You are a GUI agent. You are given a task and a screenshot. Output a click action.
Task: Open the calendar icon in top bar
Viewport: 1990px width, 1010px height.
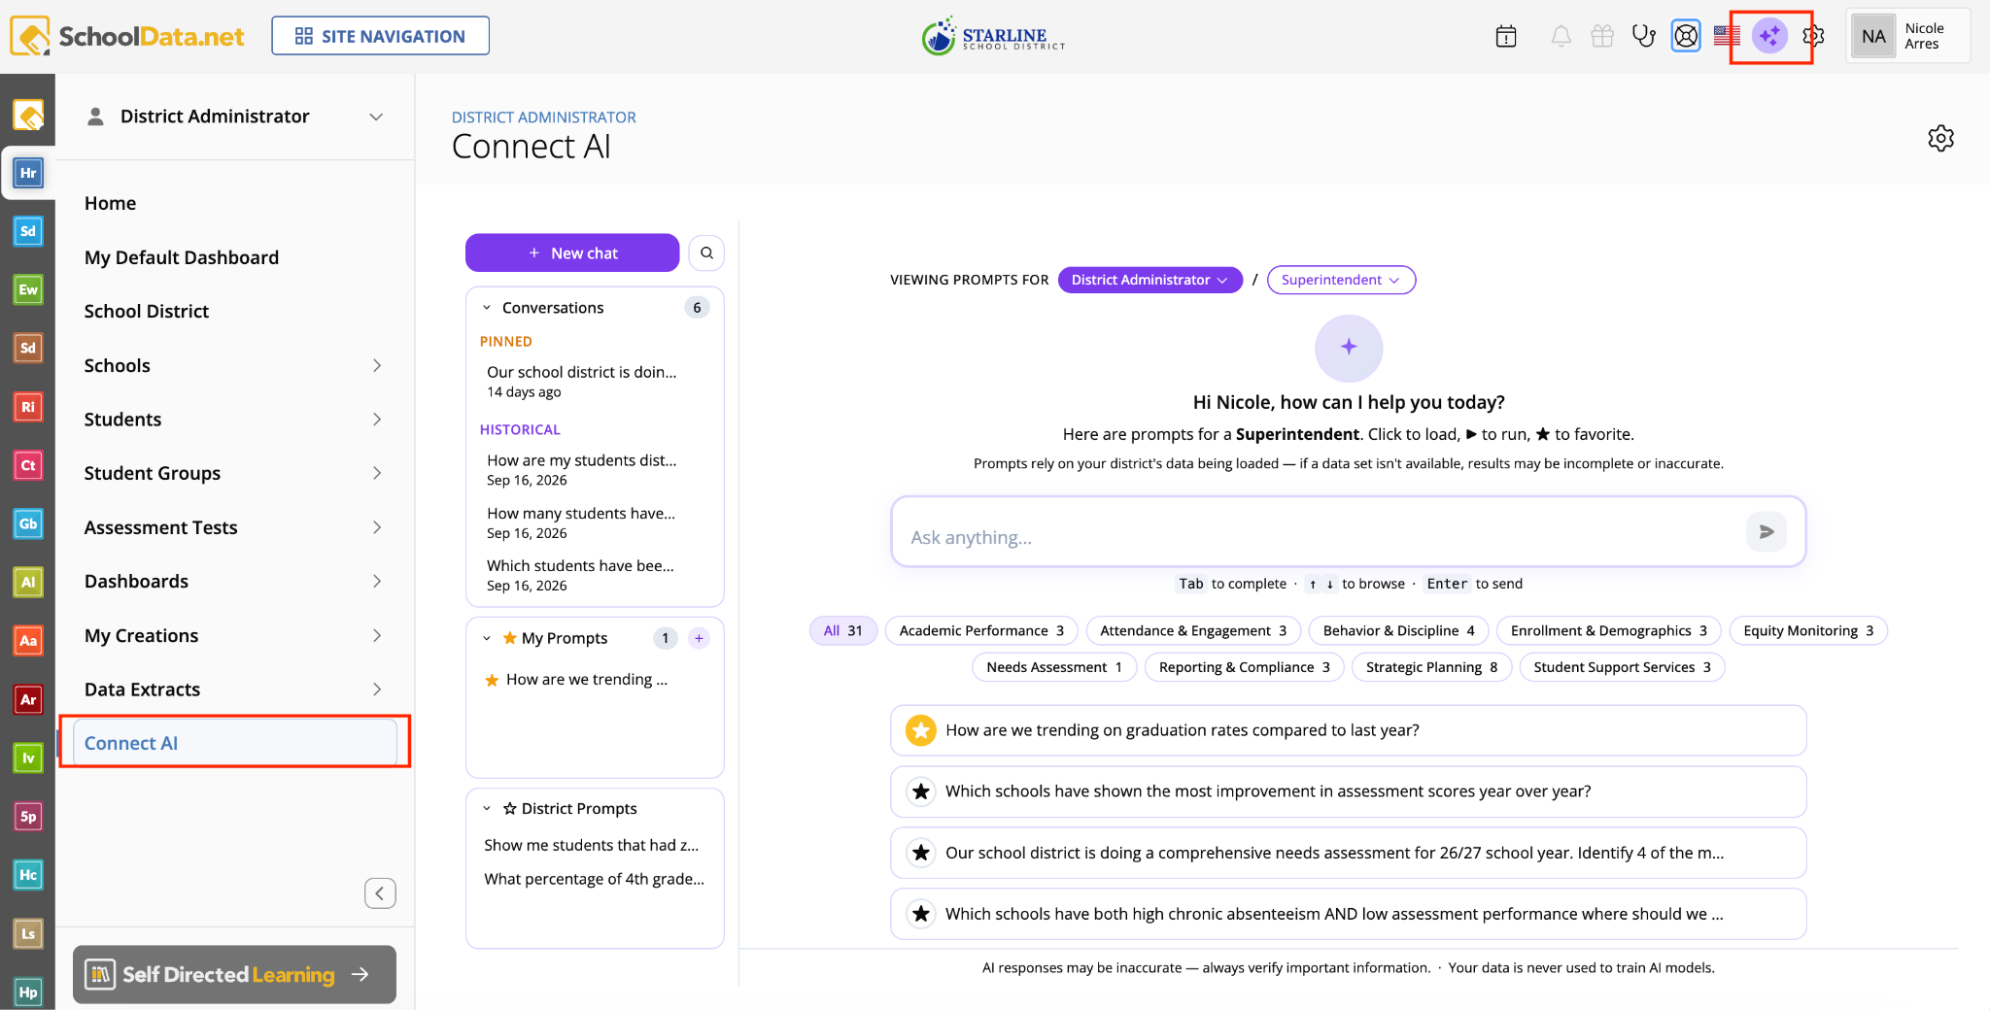[1505, 37]
